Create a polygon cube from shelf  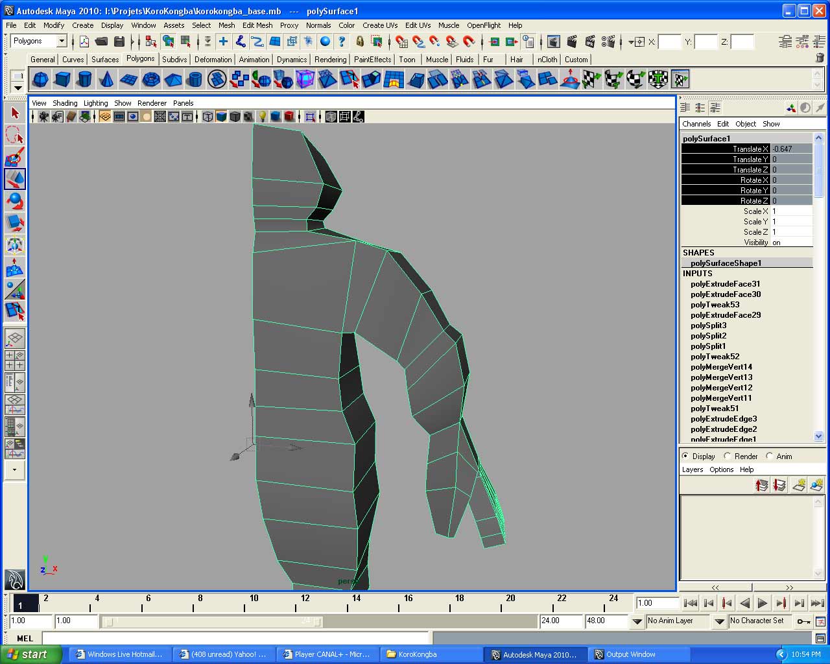click(62, 80)
